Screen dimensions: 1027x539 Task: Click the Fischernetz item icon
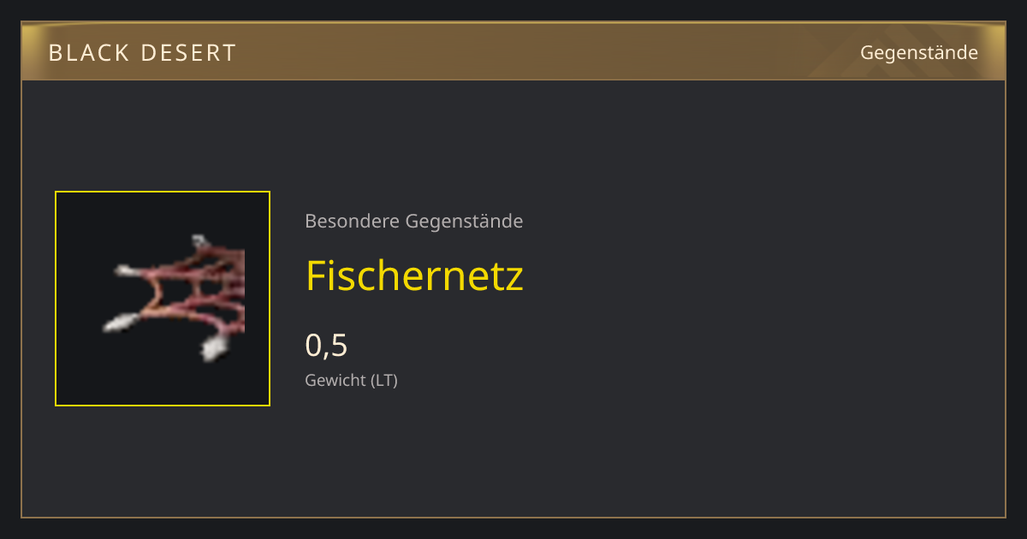(163, 299)
